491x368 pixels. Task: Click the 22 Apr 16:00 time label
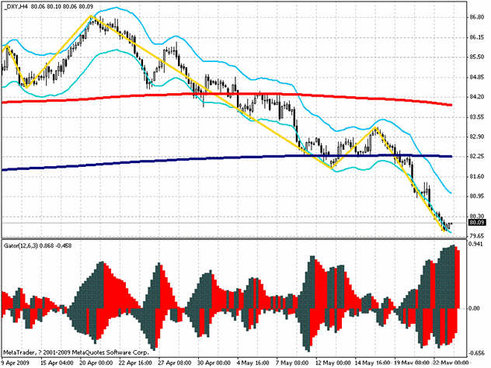(x=136, y=363)
